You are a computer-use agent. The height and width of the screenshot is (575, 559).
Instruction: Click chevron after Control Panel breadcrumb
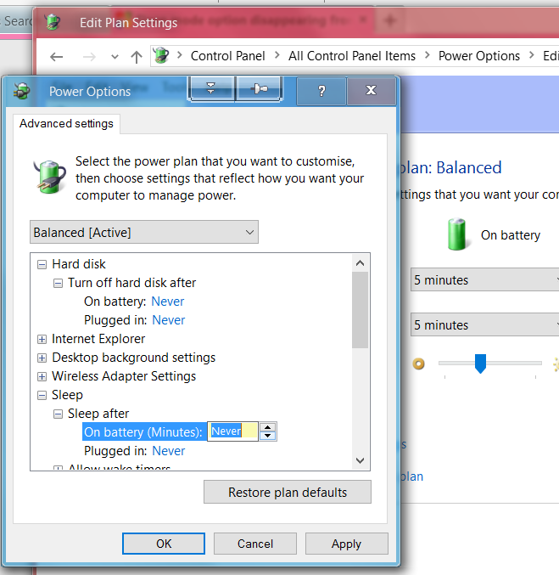point(277,56)
